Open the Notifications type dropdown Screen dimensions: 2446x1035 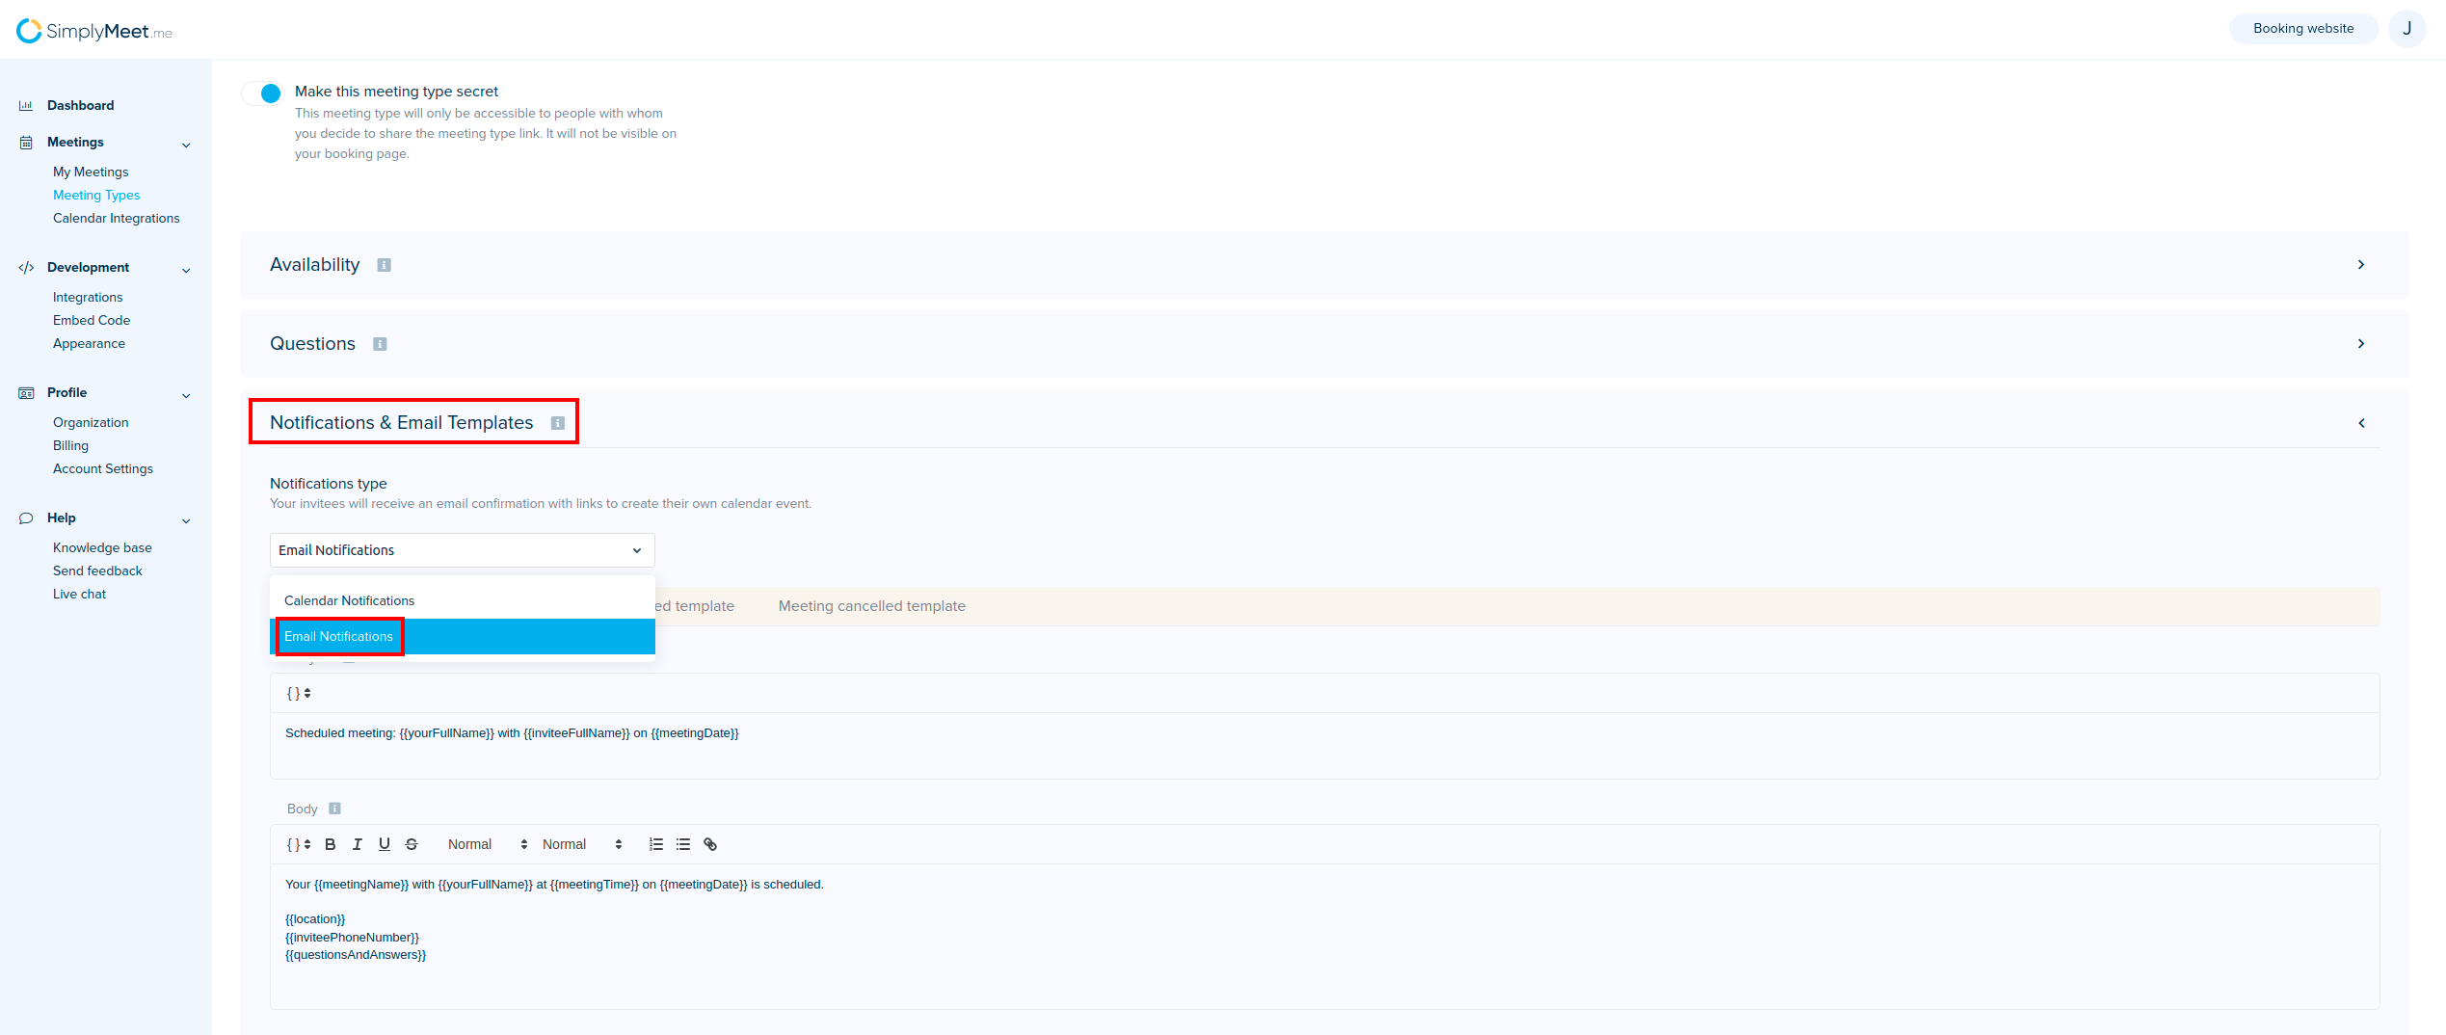462,550
